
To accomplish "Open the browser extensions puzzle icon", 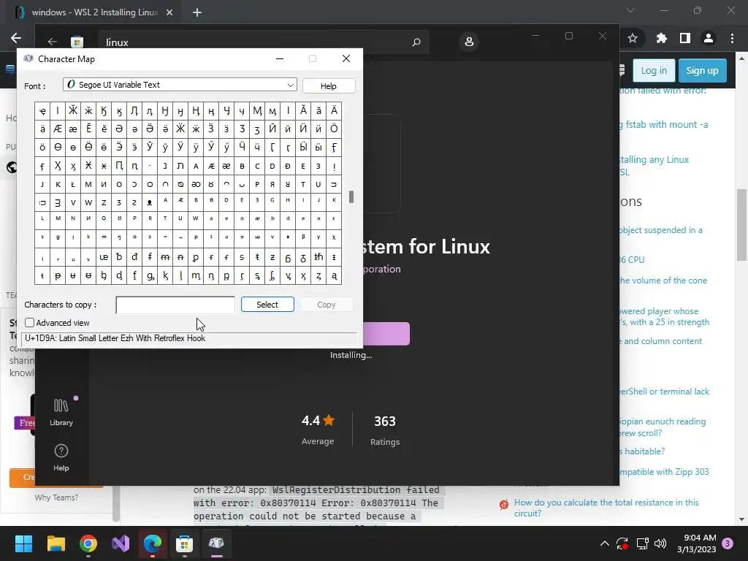I will click(661, 38).
